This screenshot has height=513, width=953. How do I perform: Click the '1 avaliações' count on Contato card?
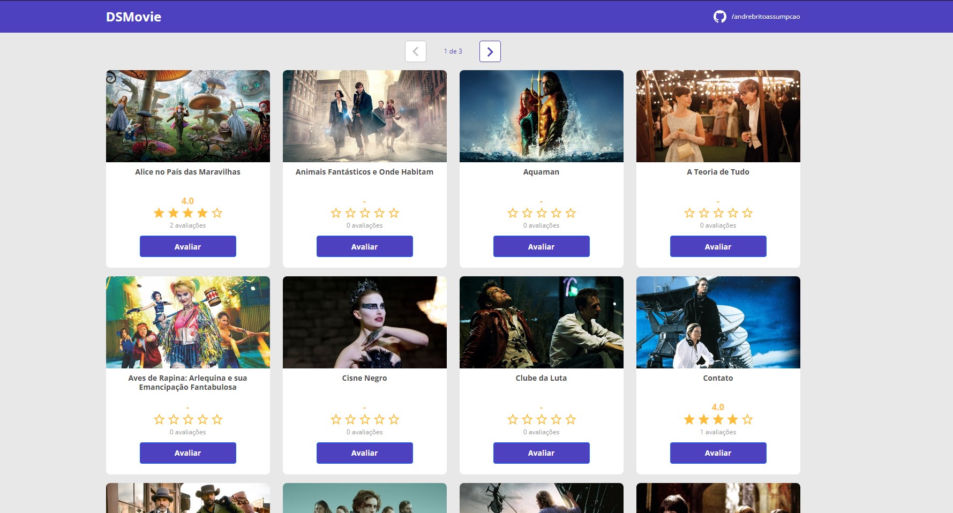[718, 432]
